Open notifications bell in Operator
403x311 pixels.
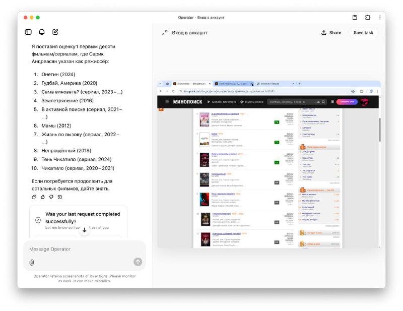point(42,32)
